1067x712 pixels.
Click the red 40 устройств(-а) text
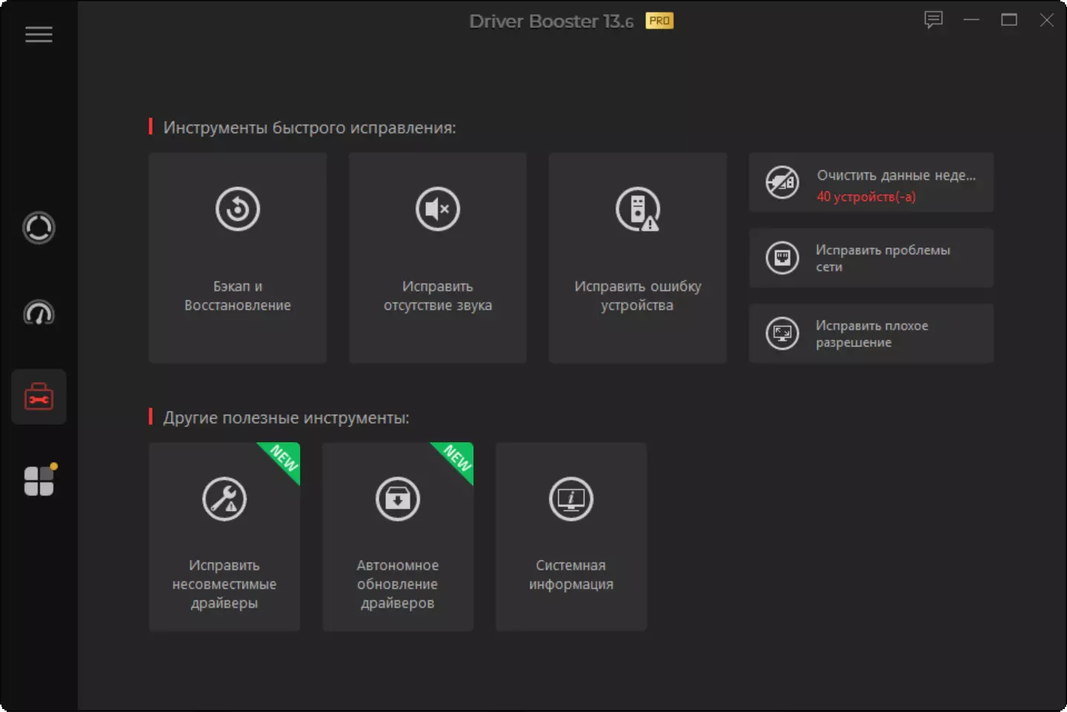point(866,197)
